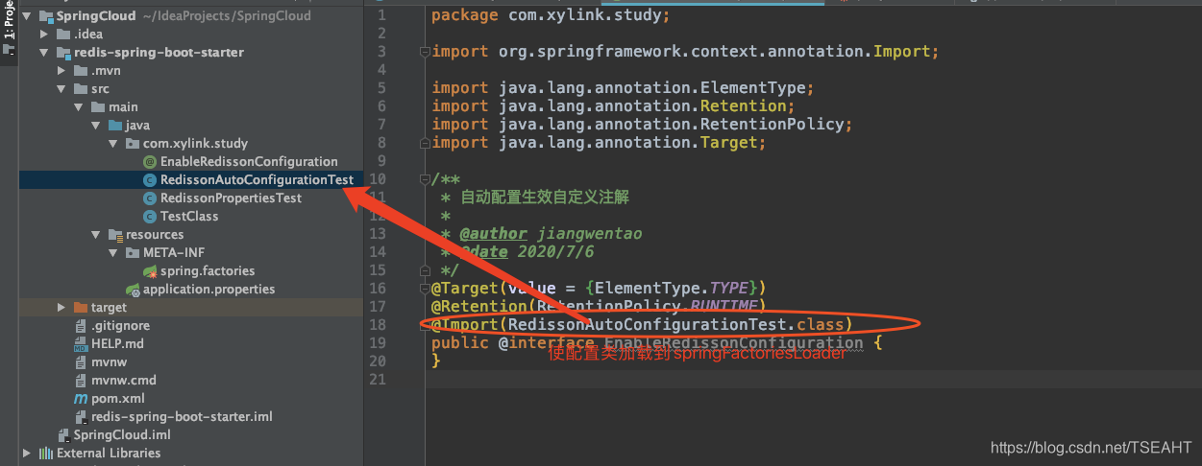Click the mvnw file icon
Viewport: 1202px width, 466px height.
(x=81, y=362)
